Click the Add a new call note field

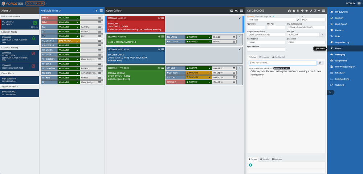283,63
